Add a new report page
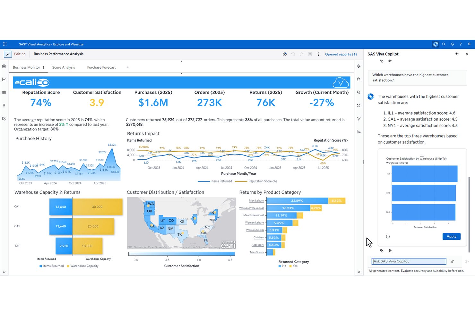The height and width of the screenshot is (316, 475). tap(128, 67)
